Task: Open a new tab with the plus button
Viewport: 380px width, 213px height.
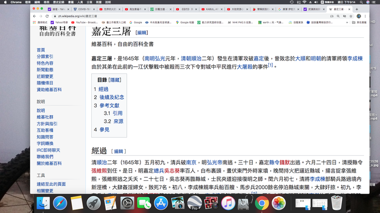Action: (x=357, y=9)
